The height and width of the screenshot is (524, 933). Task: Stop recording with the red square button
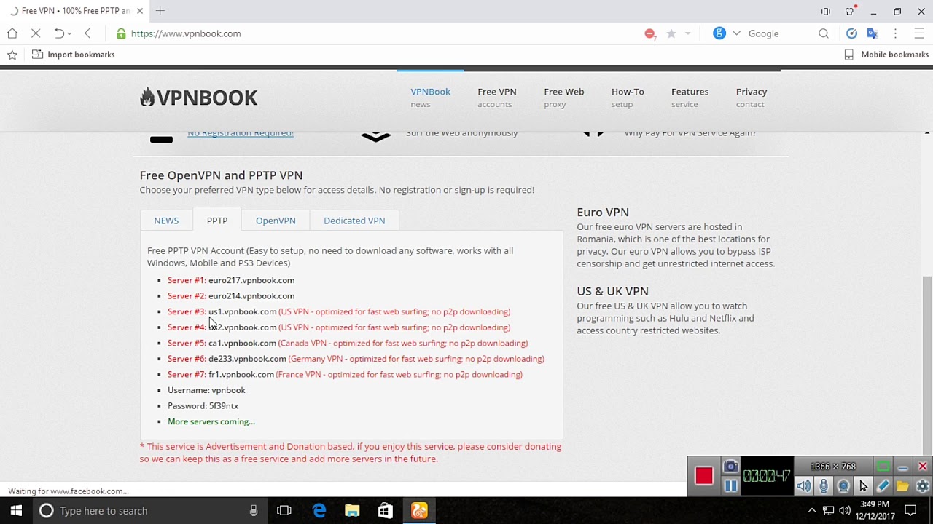pyautogui.click(x=703, y=476)
